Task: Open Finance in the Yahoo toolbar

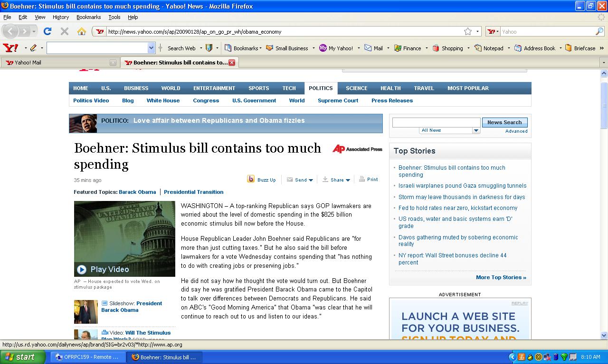Action: [x=408, y=48]
